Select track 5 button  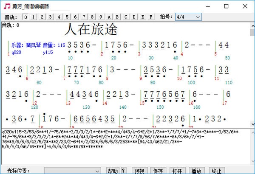tap(67, 17)
